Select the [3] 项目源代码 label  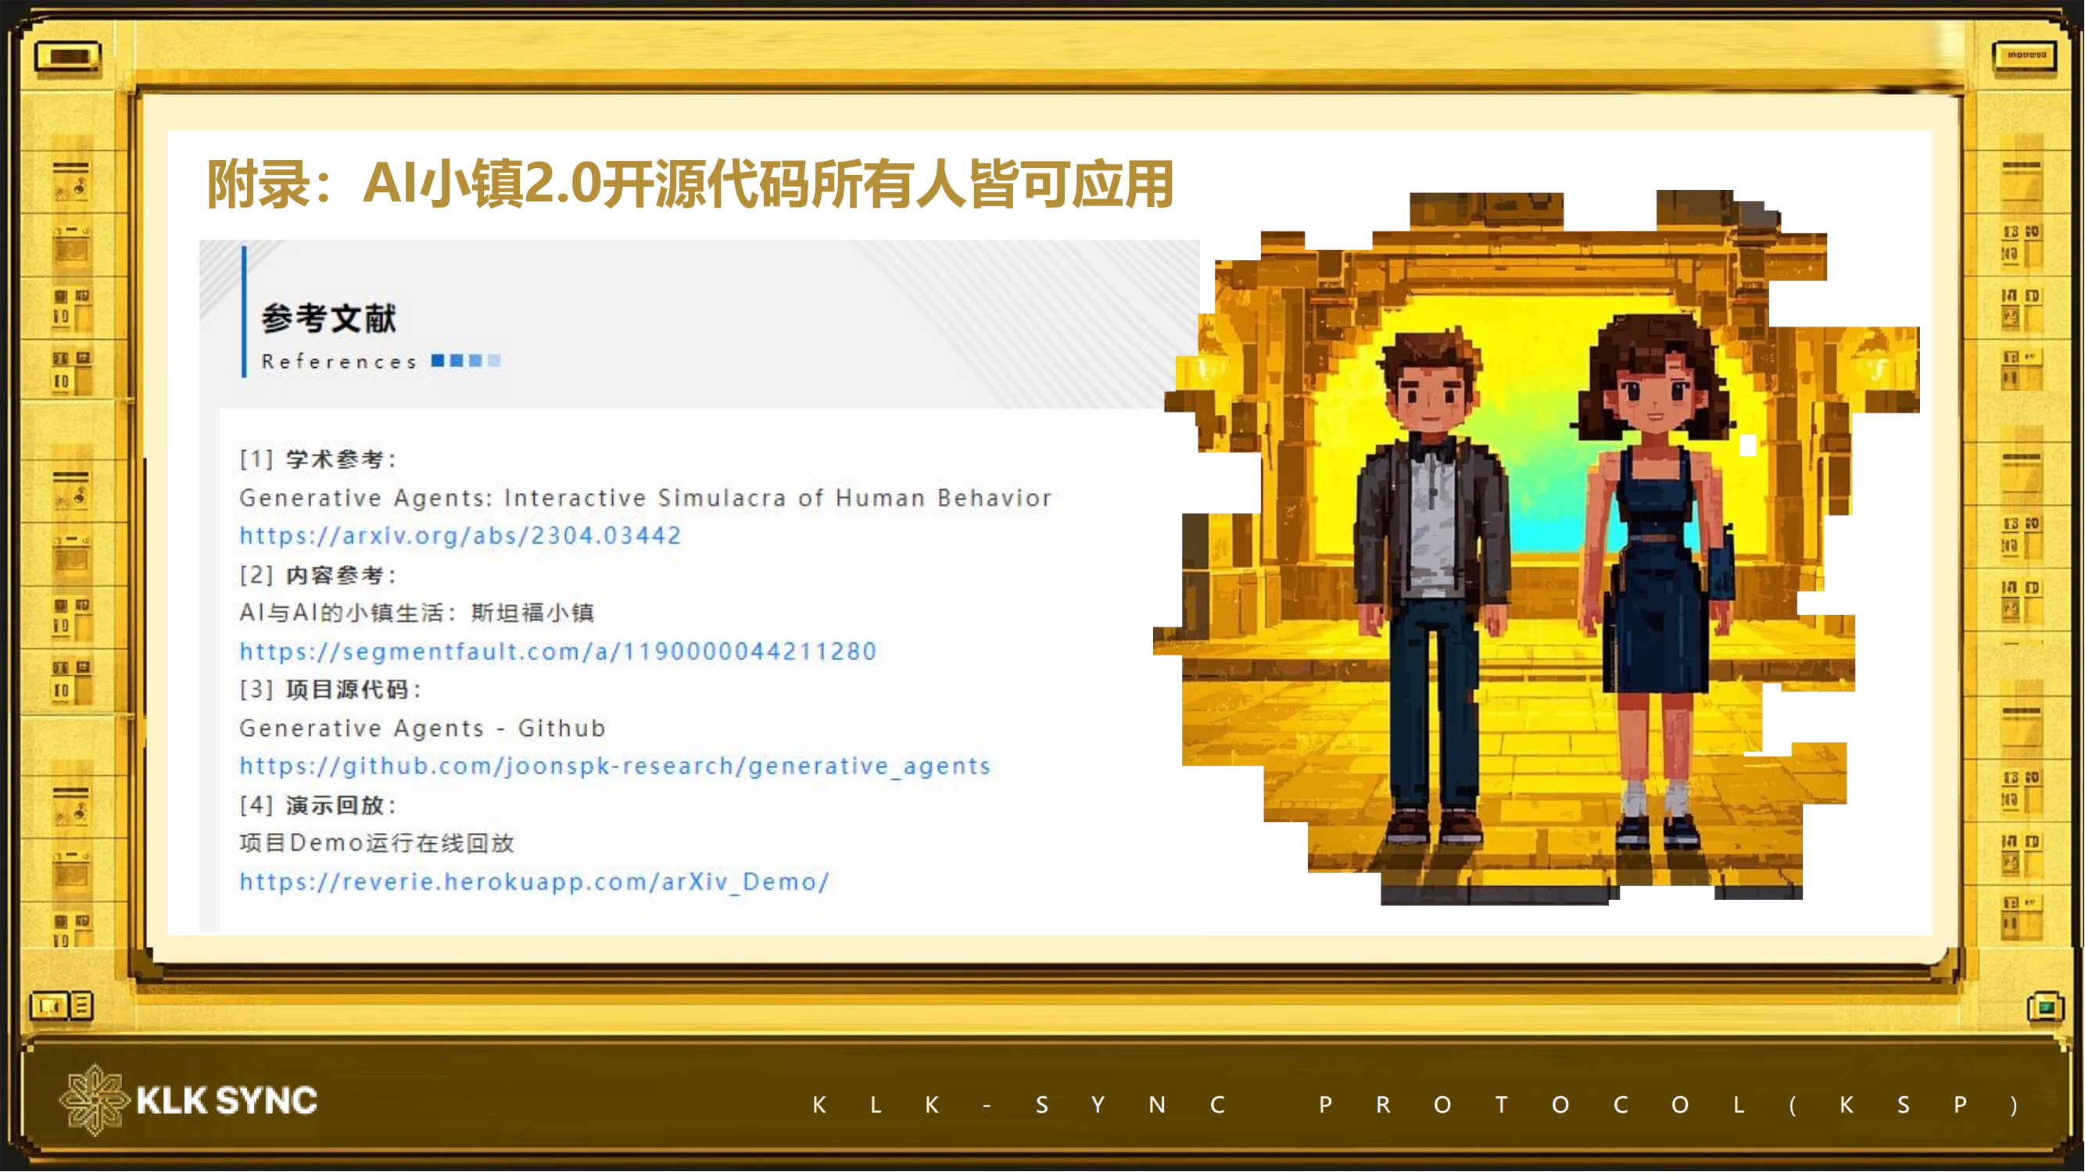330,690
